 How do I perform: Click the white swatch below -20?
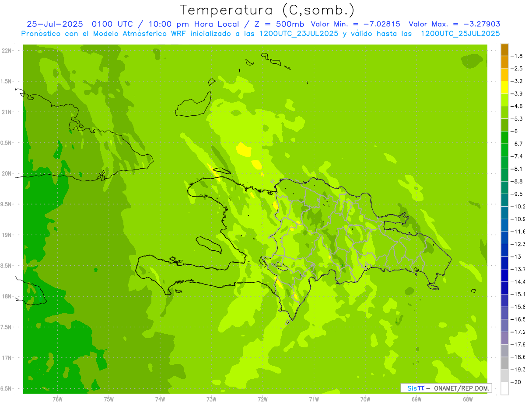coord(504,388)
